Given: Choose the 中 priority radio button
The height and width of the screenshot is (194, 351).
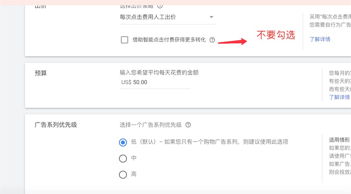Looking at the screenshot, I should 123,159.
